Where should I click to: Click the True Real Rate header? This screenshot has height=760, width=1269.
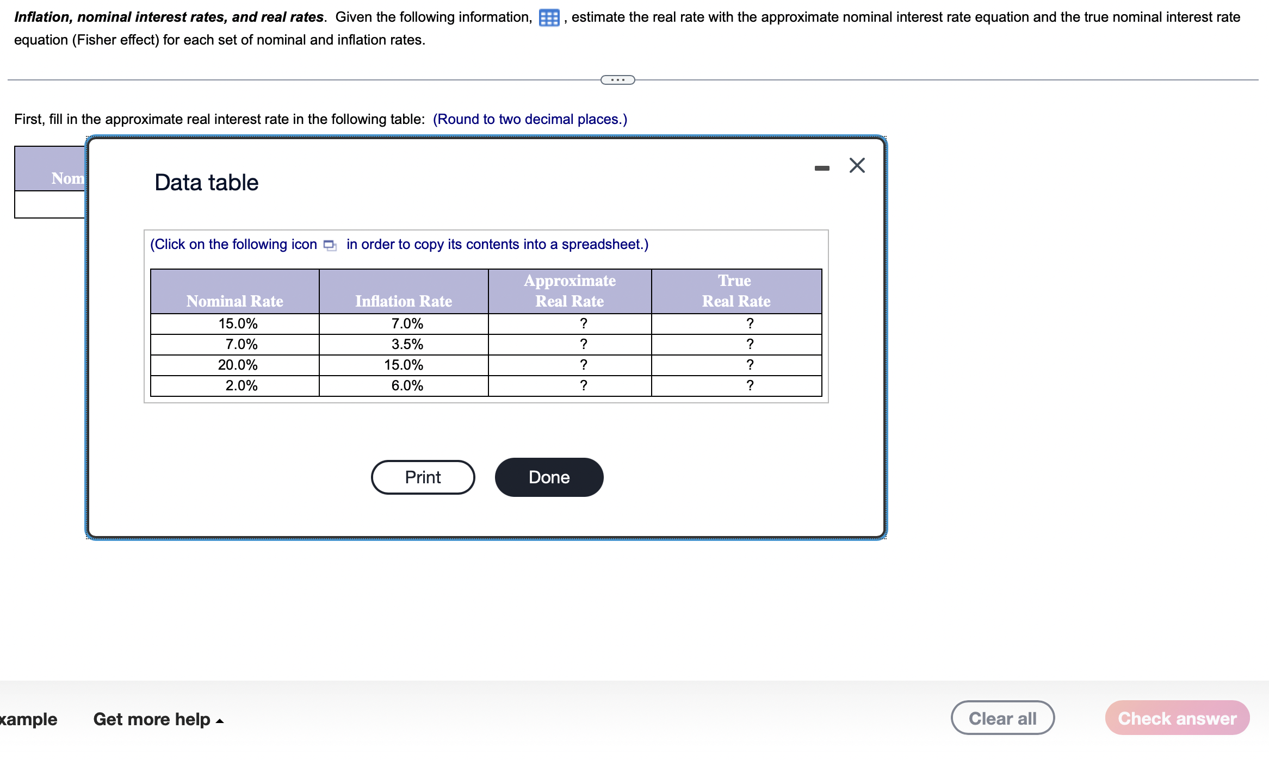pos(736,291)
